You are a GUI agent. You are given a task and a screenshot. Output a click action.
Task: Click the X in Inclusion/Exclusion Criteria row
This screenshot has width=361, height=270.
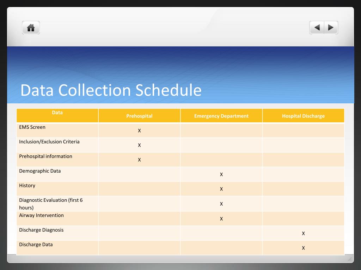tap(139, 145)
